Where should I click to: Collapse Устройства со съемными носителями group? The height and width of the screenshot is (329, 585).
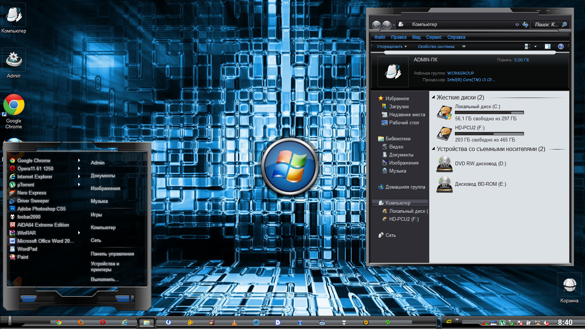(x=433, y=149)
